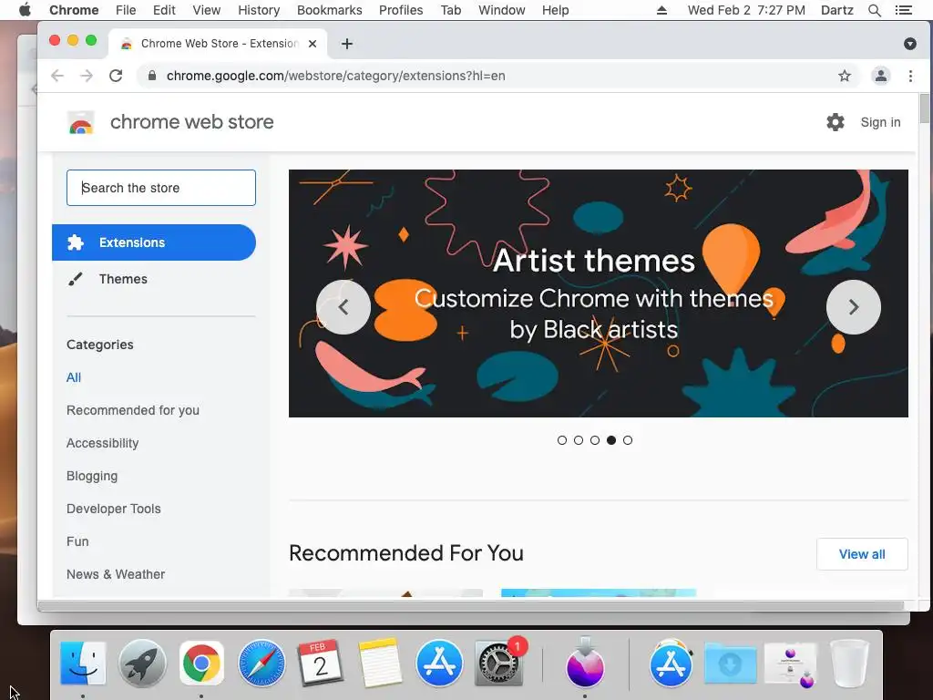
Task: Click Spotlight search in menu bar
Action: 875,10
